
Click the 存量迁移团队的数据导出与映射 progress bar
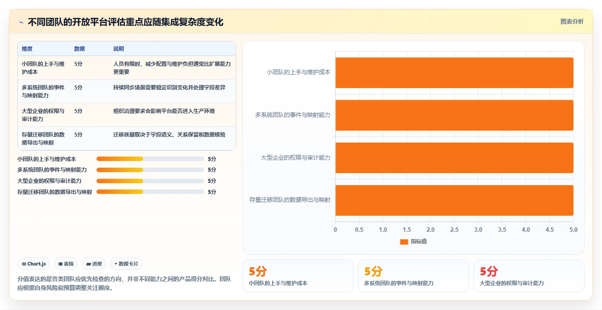(150, 192)
